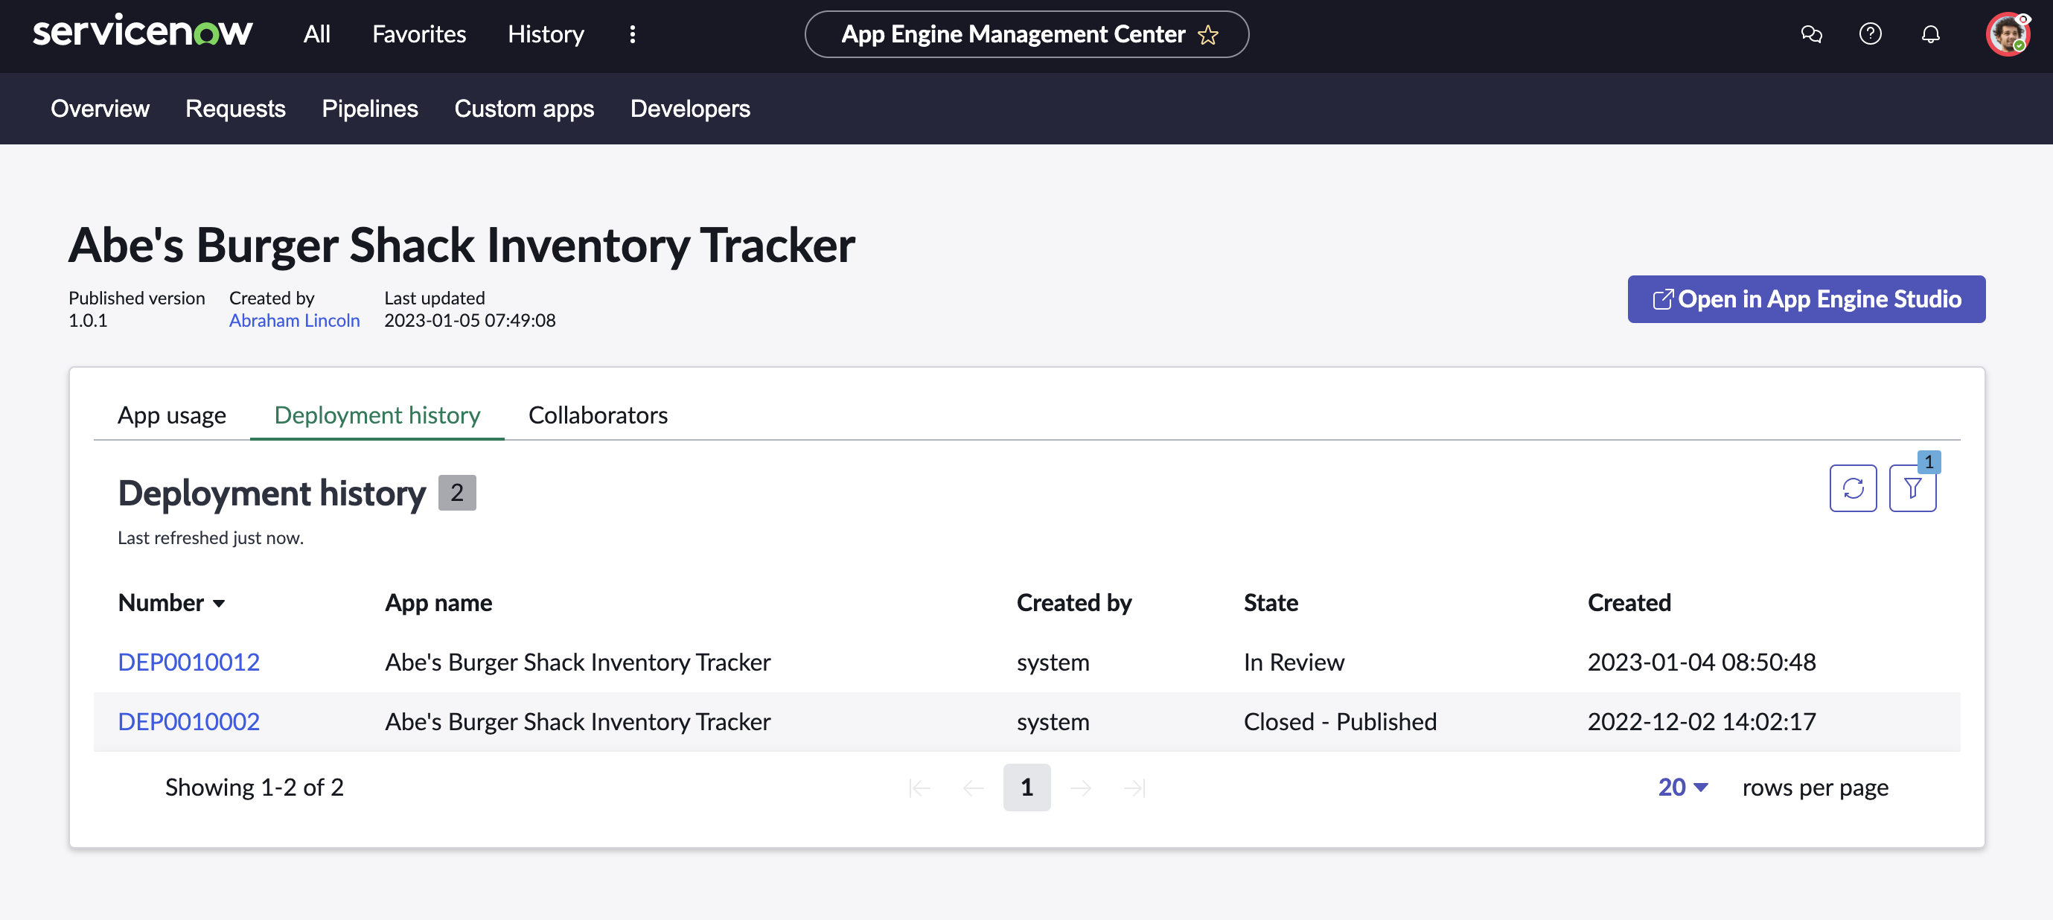Switch to the Collaborators tab

pyautogui.click(x=598, y=415)
